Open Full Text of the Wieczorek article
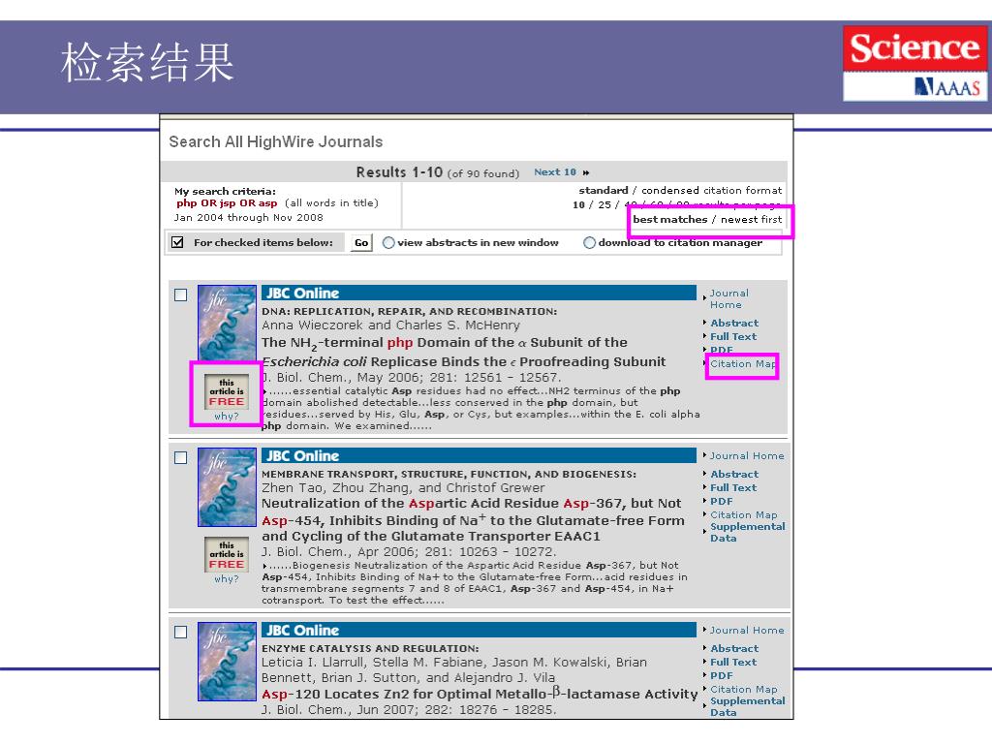 click(x=733, y=336)
